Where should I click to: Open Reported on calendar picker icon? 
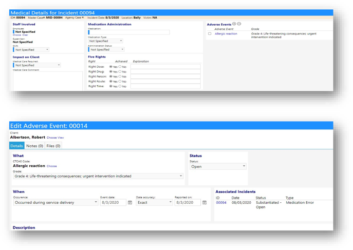[204, 203]
